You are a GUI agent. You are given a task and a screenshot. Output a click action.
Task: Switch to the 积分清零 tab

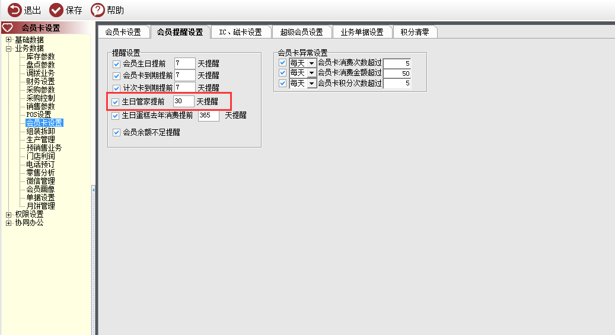pyautogui.click(x=415, y=32)
